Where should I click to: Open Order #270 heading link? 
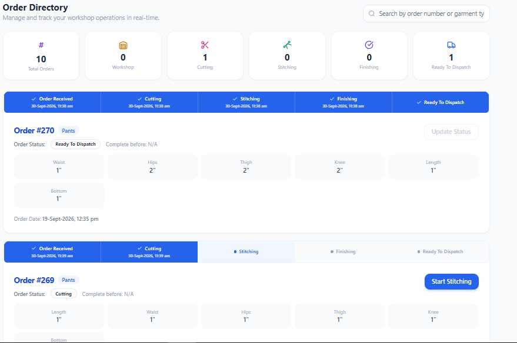[34, 131]
